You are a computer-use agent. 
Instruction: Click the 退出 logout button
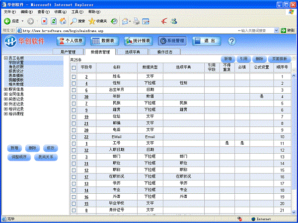pyautogui.click(x=205, y=41)
